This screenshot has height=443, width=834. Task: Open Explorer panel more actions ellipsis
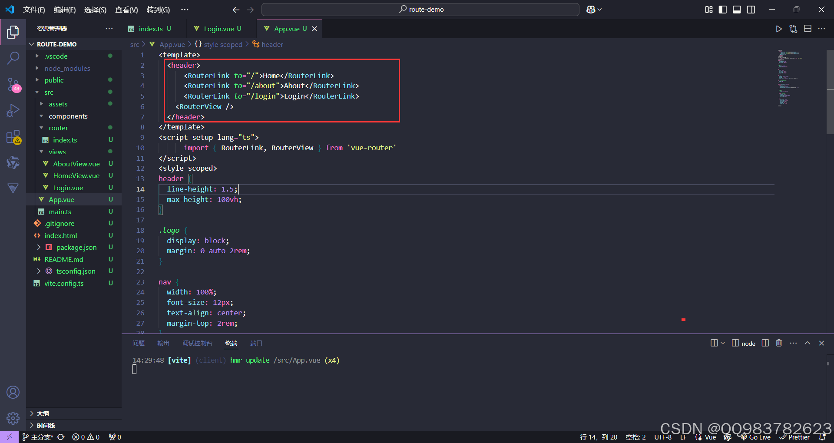109,29
